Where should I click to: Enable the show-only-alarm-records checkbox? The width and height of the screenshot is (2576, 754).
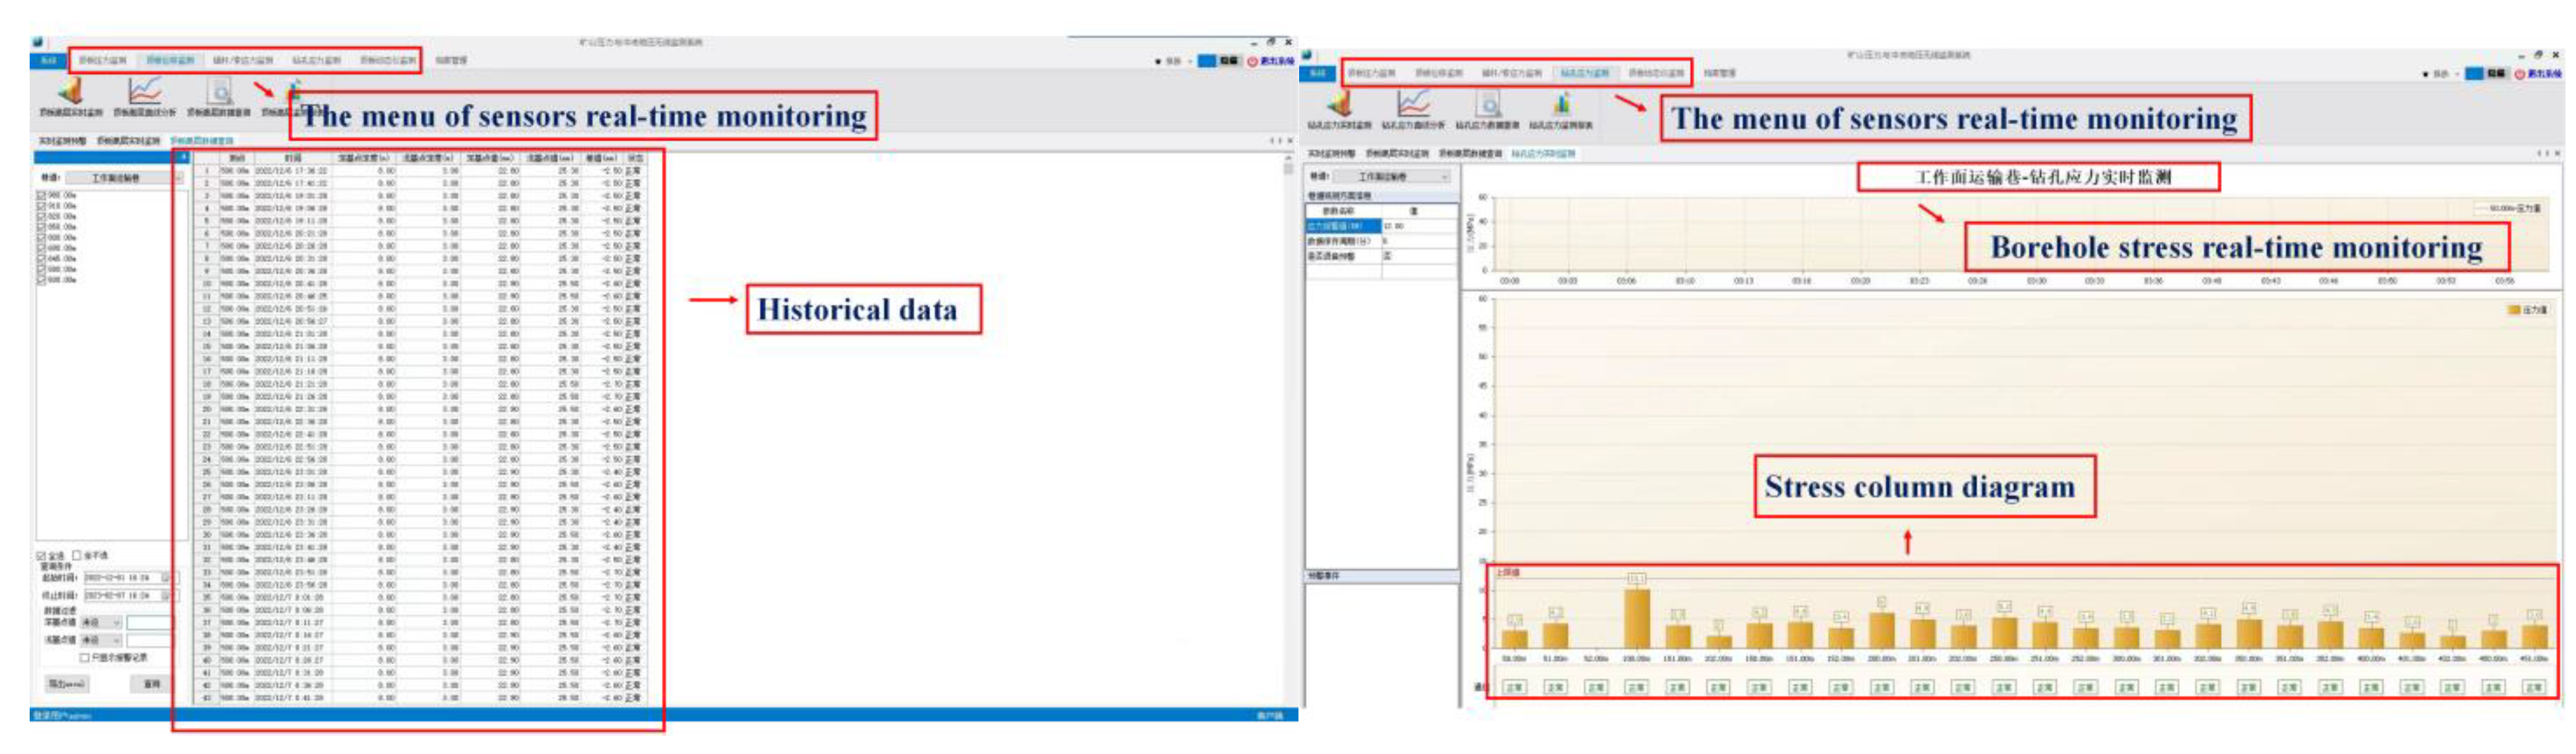click(x=85, y=658)
